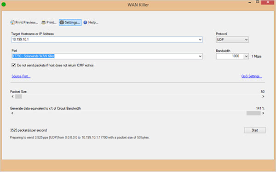Click the green smiley app icon
The image size is (276, 172).
click(3, 5)
